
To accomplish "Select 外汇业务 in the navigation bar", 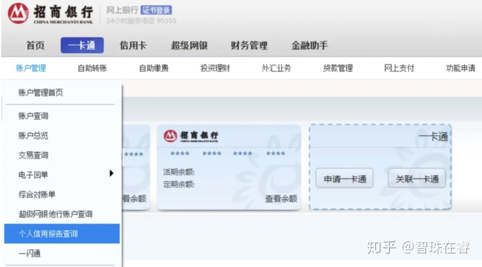I will 276,68.
